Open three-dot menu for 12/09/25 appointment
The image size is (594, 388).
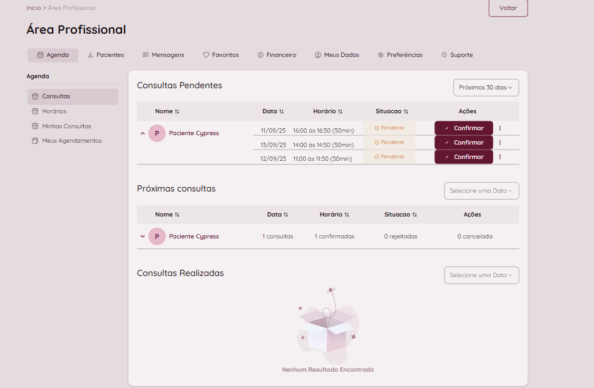coord(499,157)
